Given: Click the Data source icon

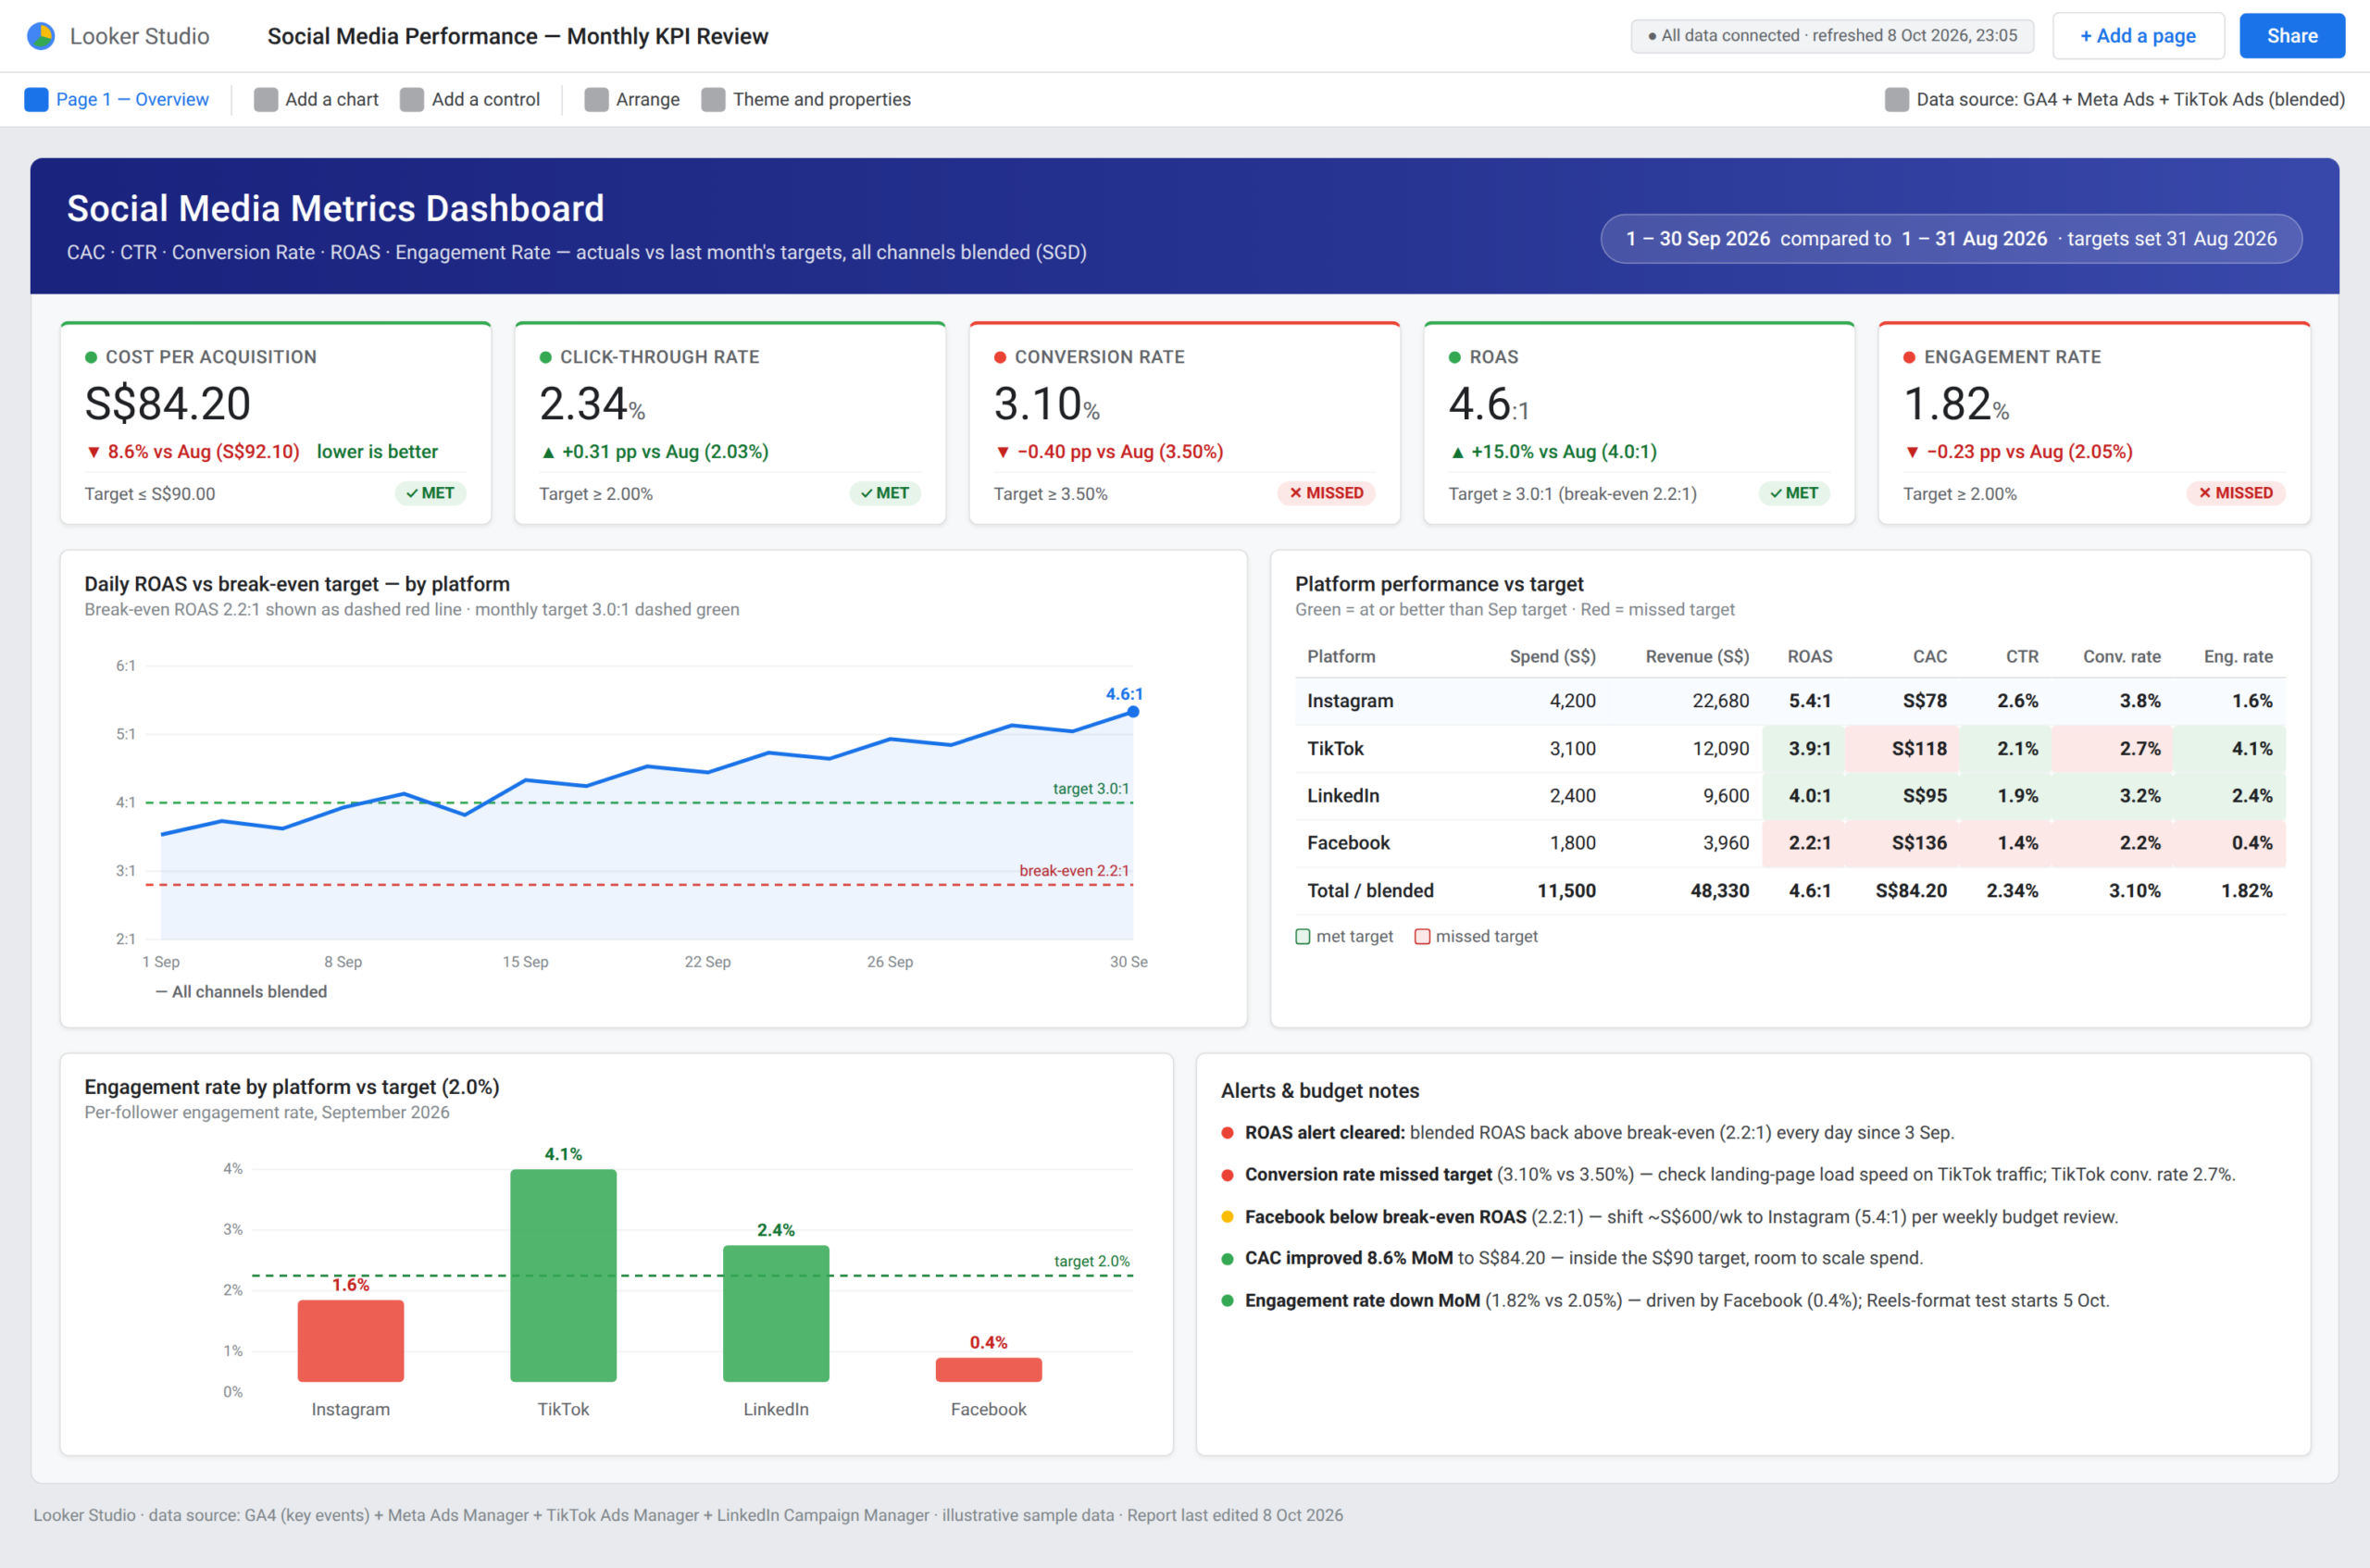Looking at the screenshot, I should pyautogui.click(x=1896, y=99).
